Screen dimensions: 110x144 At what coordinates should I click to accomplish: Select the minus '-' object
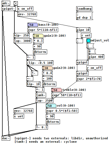(80, 41)
